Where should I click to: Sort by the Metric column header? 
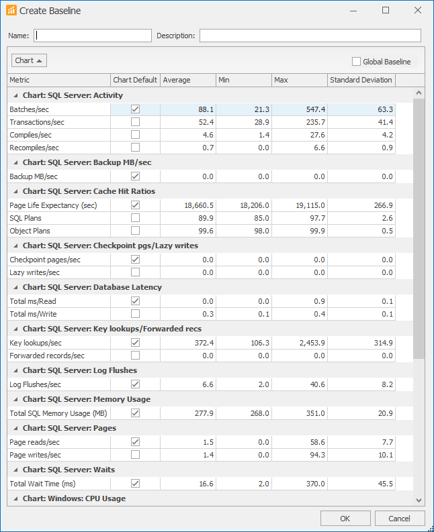[59, 80]
